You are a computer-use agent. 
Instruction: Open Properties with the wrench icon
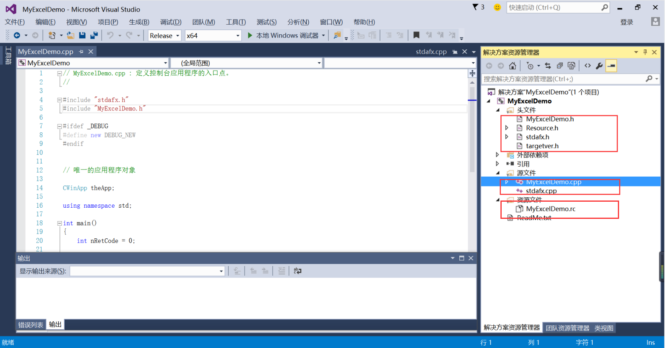[599, 66]
